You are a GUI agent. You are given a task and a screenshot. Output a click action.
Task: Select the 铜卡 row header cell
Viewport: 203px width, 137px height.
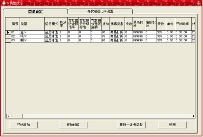coord(8,40)
